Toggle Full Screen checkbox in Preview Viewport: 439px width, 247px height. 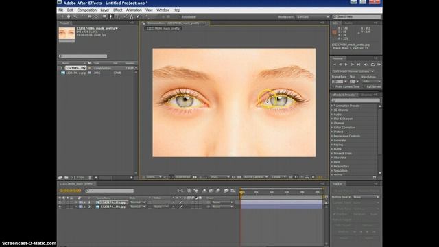coord(364,87)
